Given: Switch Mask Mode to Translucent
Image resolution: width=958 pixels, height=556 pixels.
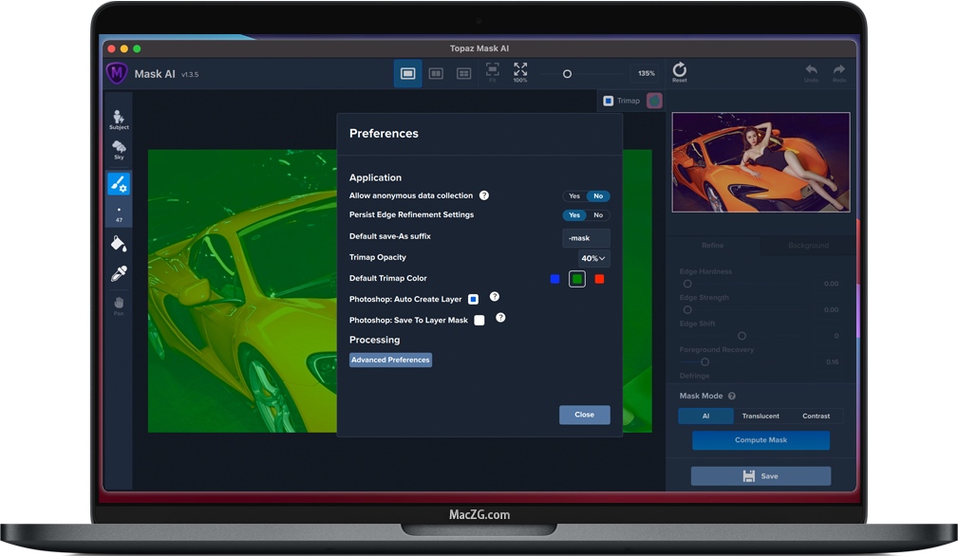Looking at the screenshot, I should [761, 416].
